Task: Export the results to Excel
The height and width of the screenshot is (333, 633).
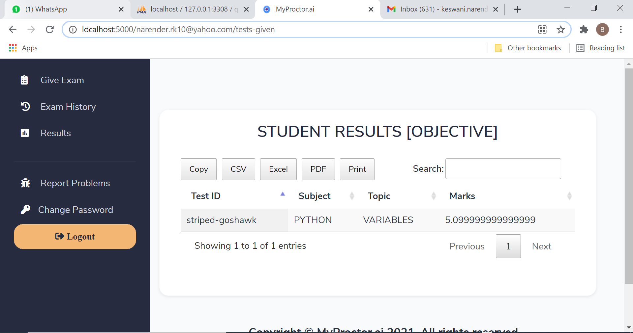Action: click(x=278, y=169)
